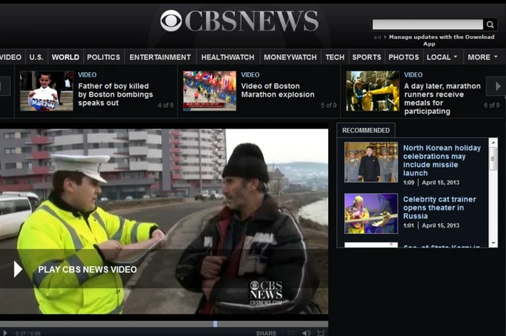Select HealthWatch in the navigation bar
Image resolution: width=506 pixels, height=336 pixels.
228,57
